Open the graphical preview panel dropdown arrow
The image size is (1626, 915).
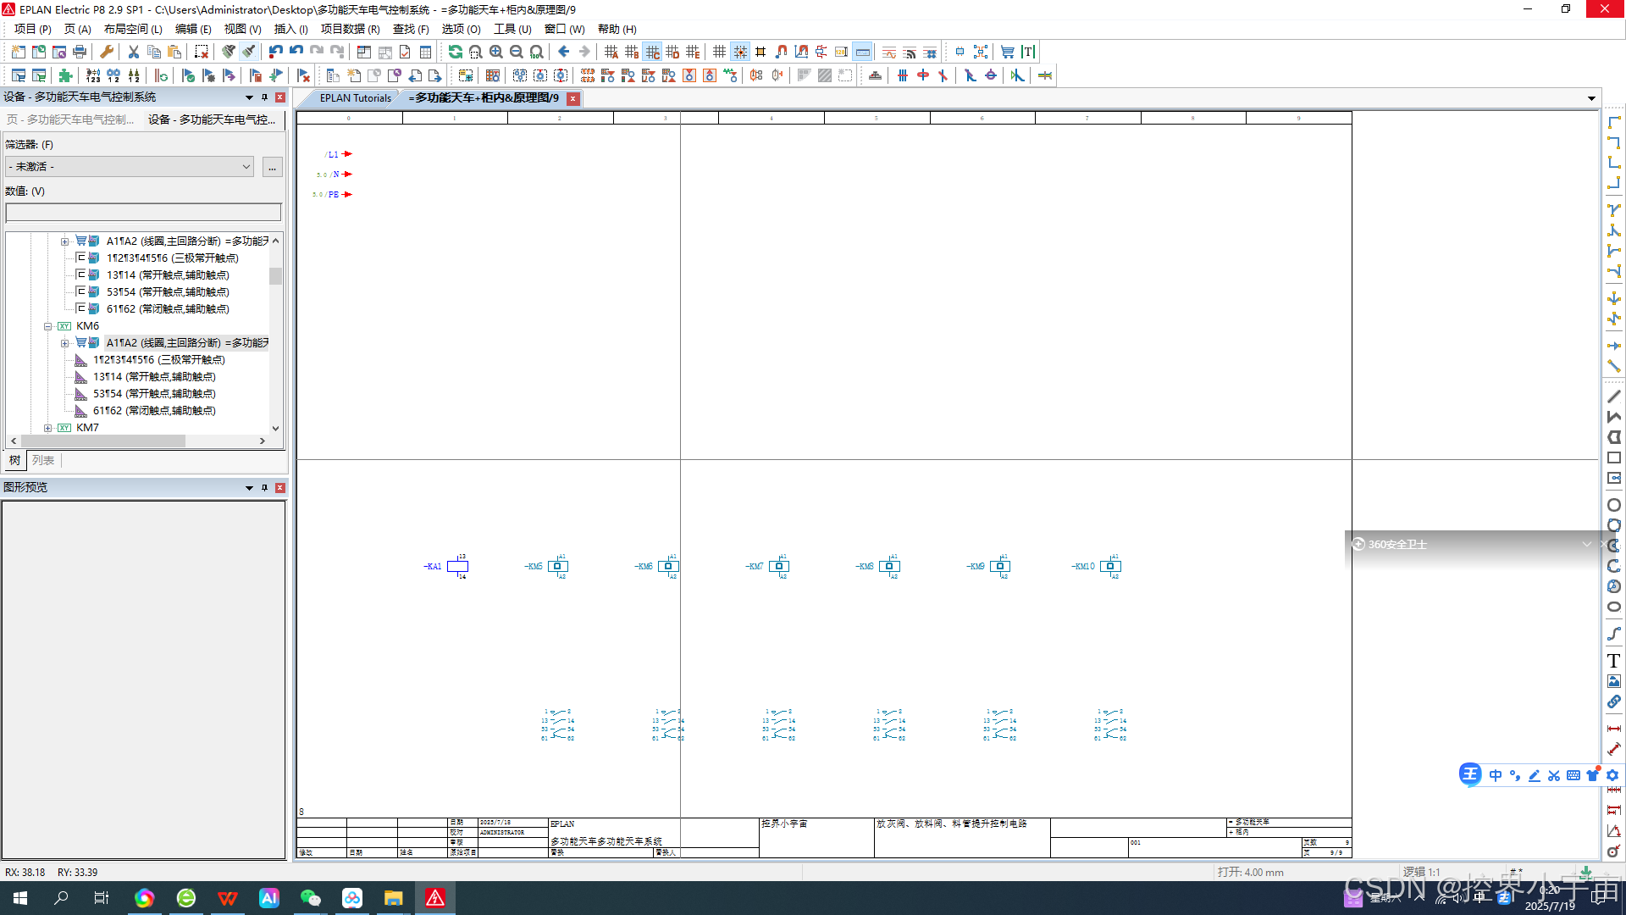[249, 488]
